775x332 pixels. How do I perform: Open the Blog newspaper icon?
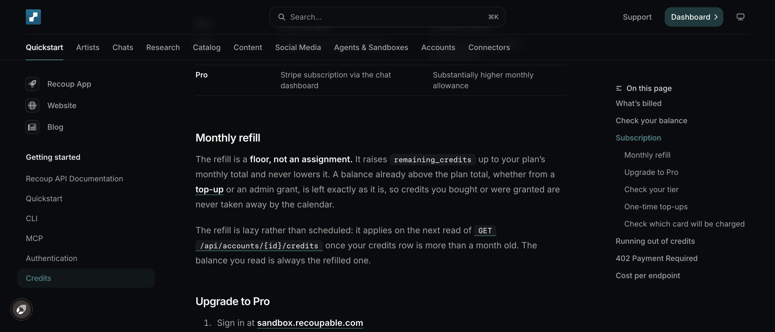coord(32,127)
